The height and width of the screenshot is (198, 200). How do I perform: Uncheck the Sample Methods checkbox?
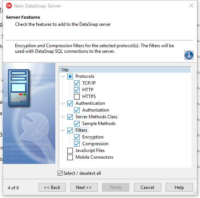(x=77, y=124)
